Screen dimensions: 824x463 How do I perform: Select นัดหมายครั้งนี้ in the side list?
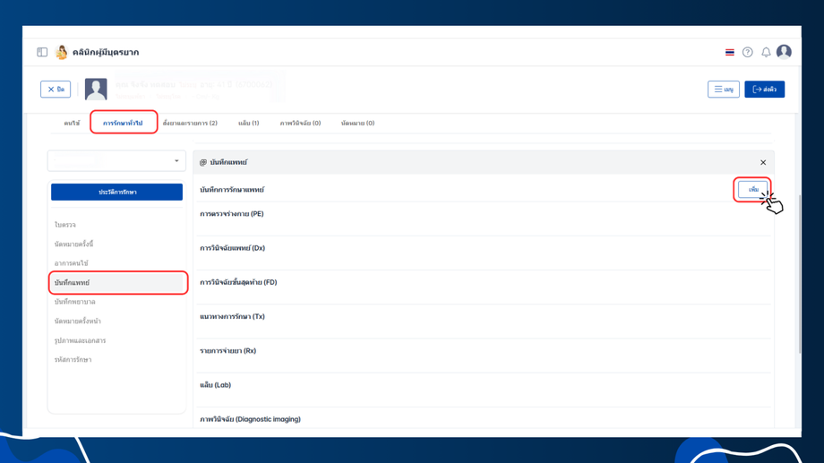pos(74,244)
